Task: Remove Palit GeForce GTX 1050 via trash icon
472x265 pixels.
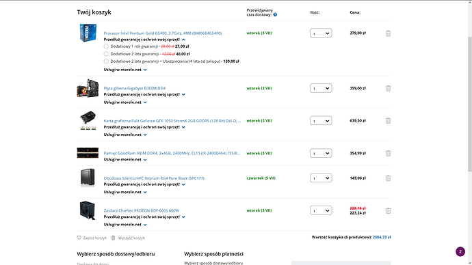Action: pos(388,121)
